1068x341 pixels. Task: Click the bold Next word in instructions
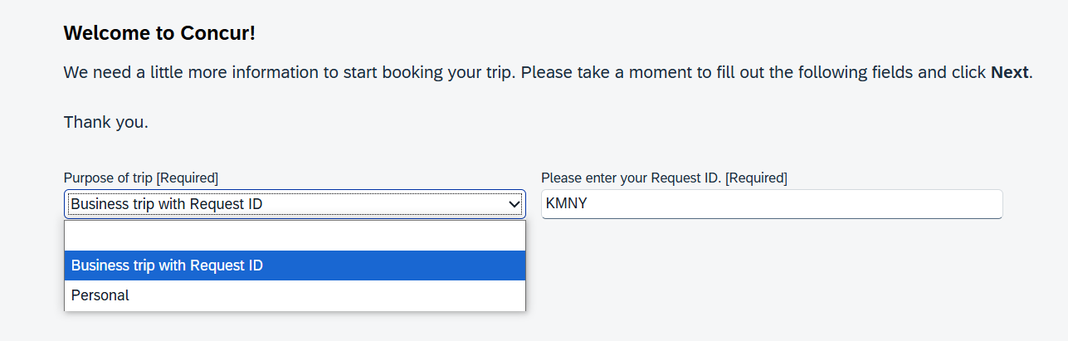pos(1009,72)
